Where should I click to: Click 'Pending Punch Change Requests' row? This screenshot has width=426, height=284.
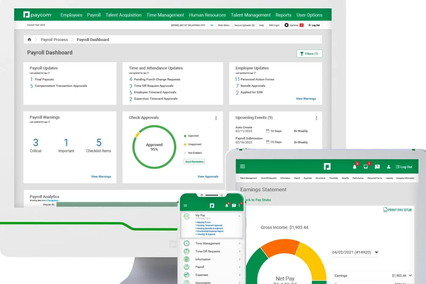click(157, 79)
